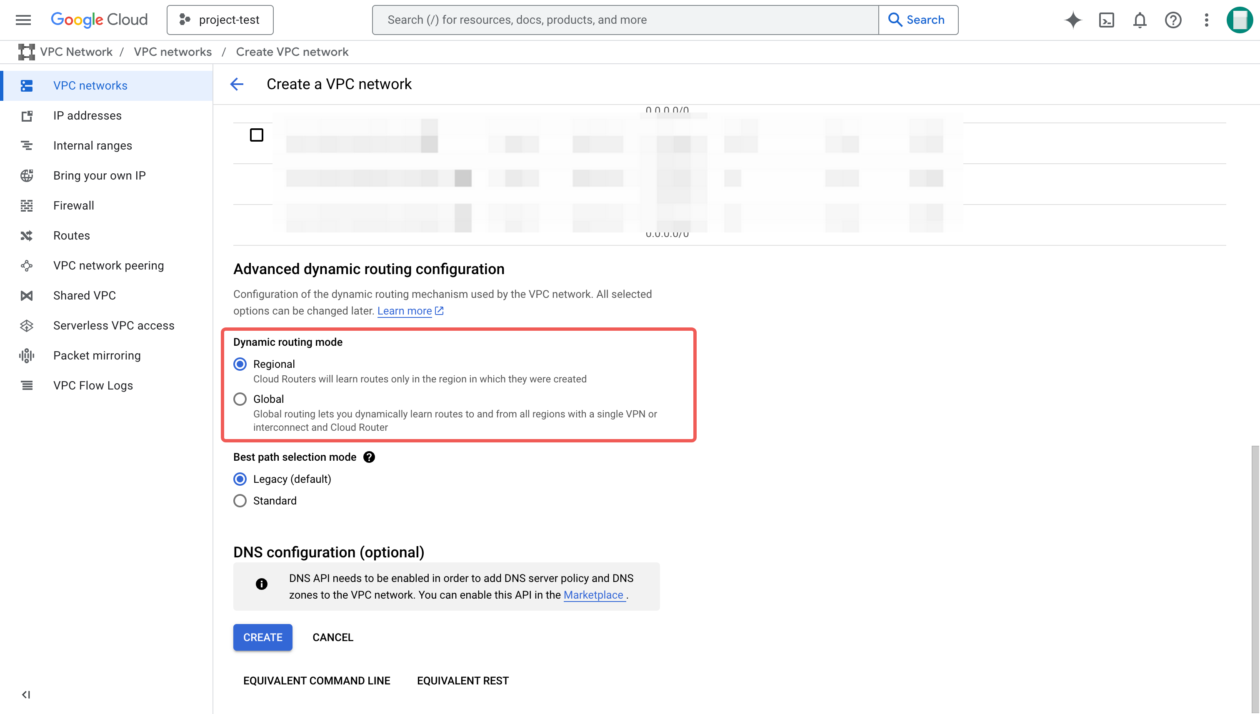Activate Cloud Shell terminal icon

point(1107,20)
